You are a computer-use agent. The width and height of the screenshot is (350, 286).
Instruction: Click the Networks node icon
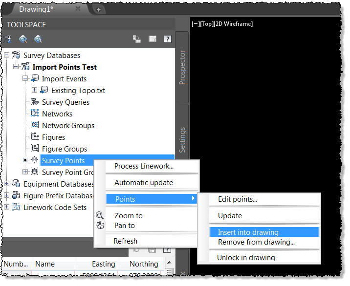coord(35,114)
